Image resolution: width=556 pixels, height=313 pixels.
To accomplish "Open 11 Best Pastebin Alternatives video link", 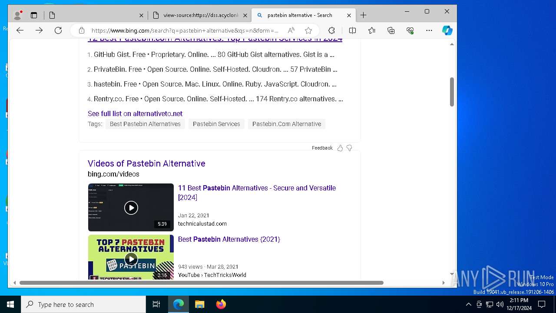I will pyautogui.click(x=257, y=193).
